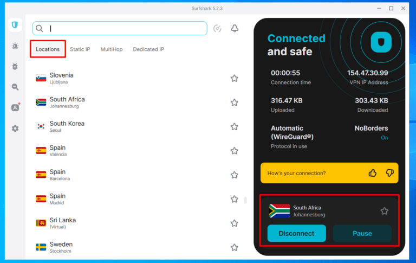Star the South Korea Seoul location
Image resolution: width=416 pixels, height=263 pixels.
(234, 126)
